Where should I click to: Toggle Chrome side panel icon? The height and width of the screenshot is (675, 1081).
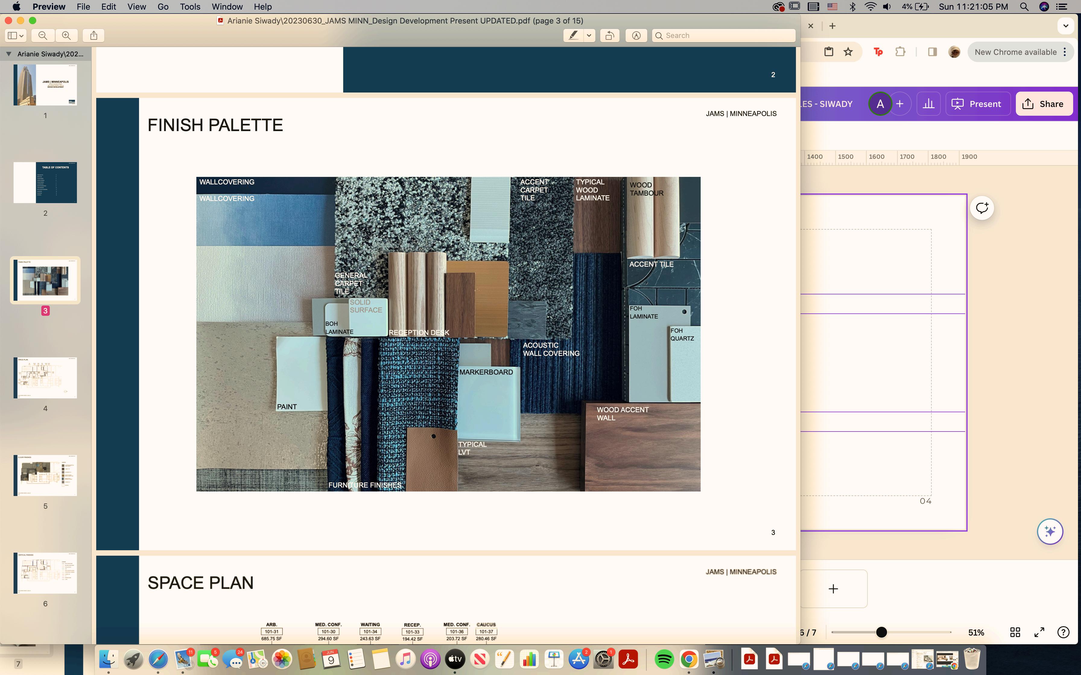[x=932, y=52]
